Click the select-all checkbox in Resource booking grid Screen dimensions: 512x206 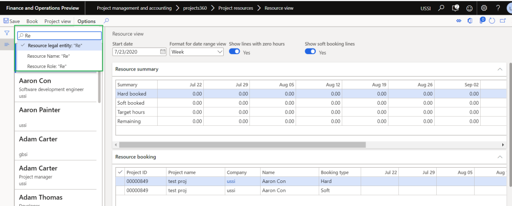(x=120, y=172)
